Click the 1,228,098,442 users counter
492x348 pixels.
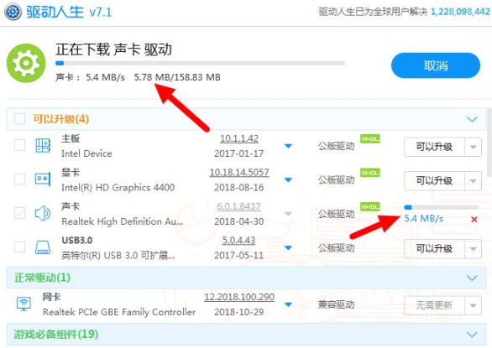460,12
